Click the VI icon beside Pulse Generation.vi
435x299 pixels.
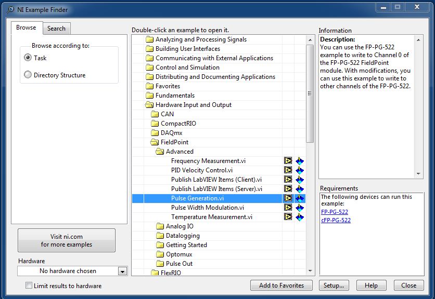tap(288, 198)
